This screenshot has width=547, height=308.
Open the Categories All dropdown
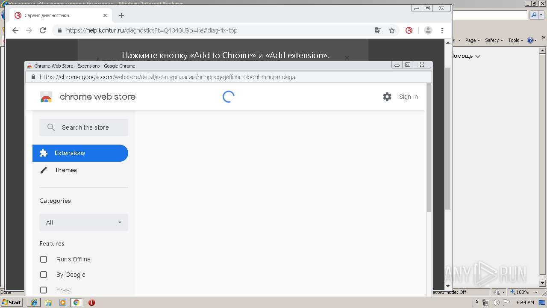coord(84,222)
